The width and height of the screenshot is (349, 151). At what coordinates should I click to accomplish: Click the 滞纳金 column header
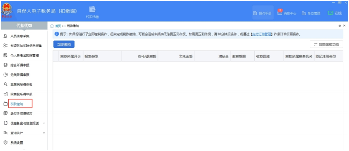click(x=212, y=56)
